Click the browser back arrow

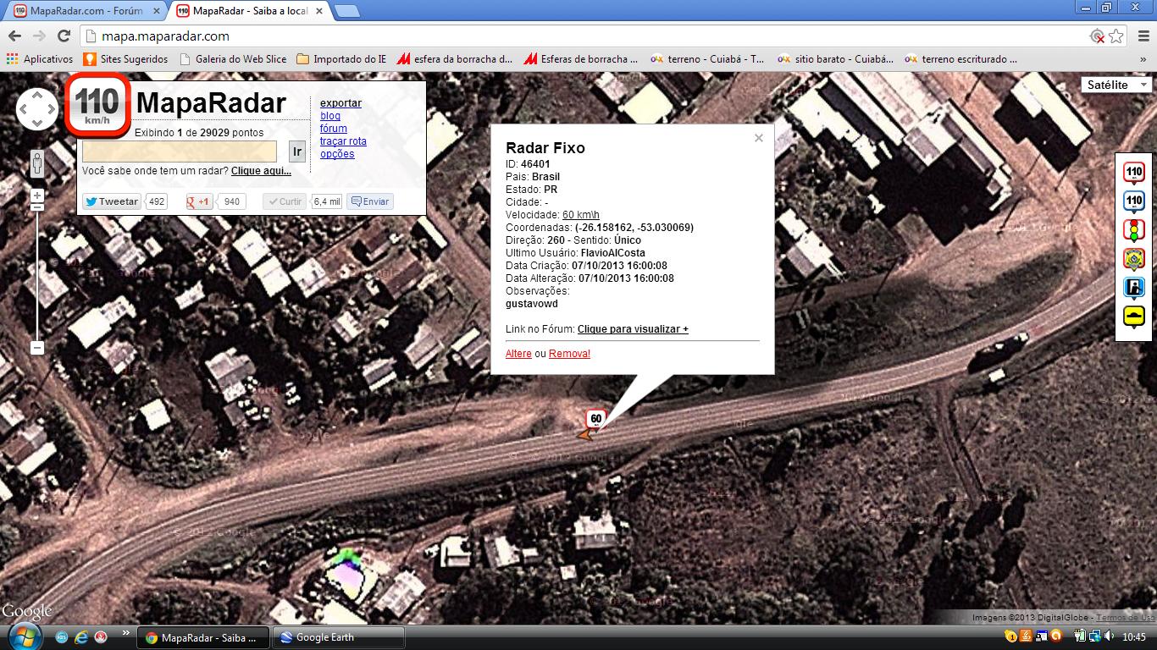point(14,36)
